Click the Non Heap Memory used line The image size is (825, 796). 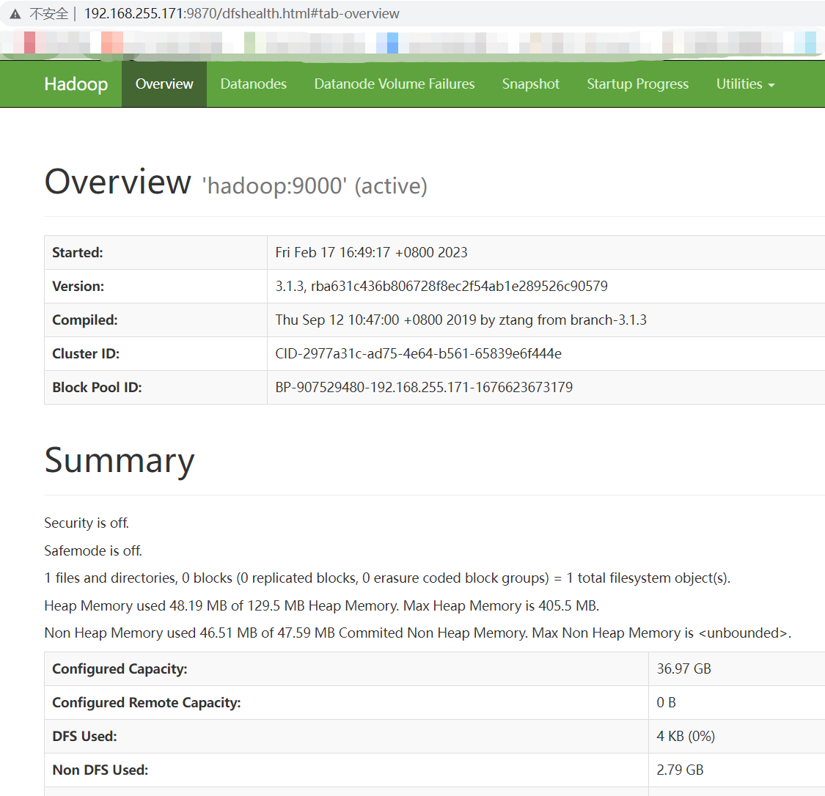418,633
